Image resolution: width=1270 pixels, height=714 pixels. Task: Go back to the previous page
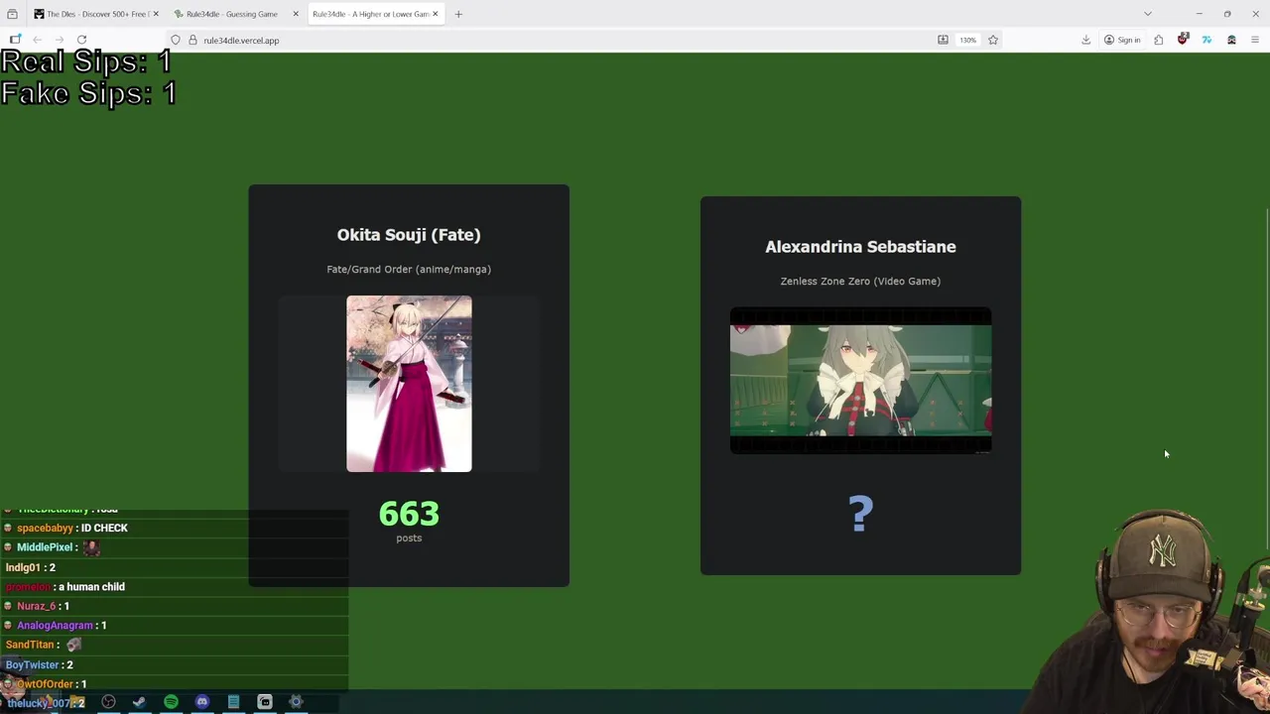click(37, 40)
